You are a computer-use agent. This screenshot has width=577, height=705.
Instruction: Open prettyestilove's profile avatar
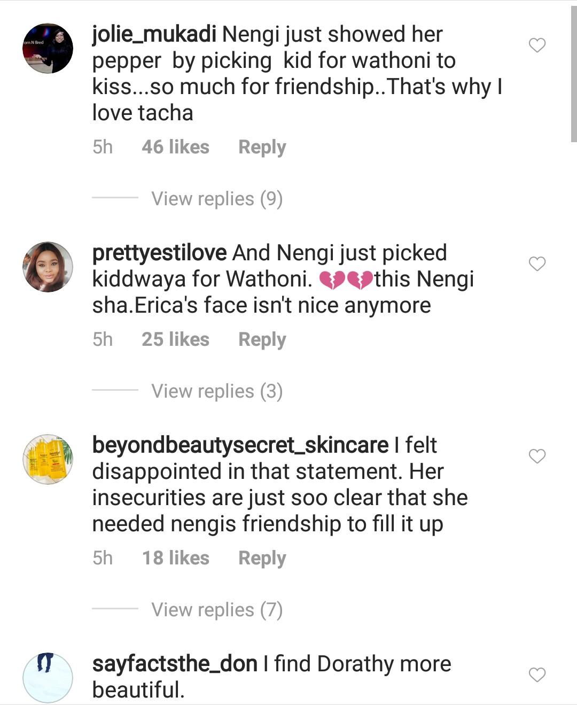[48, 267]
